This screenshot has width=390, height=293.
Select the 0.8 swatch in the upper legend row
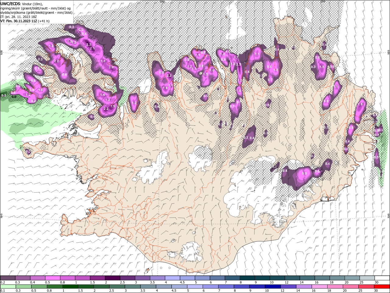pos(67,278)
